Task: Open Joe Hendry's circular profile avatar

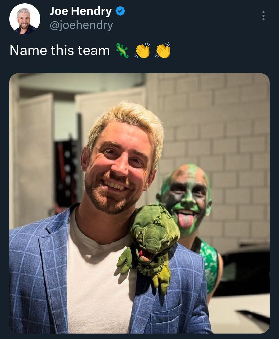Action: (x=25, y=19)
